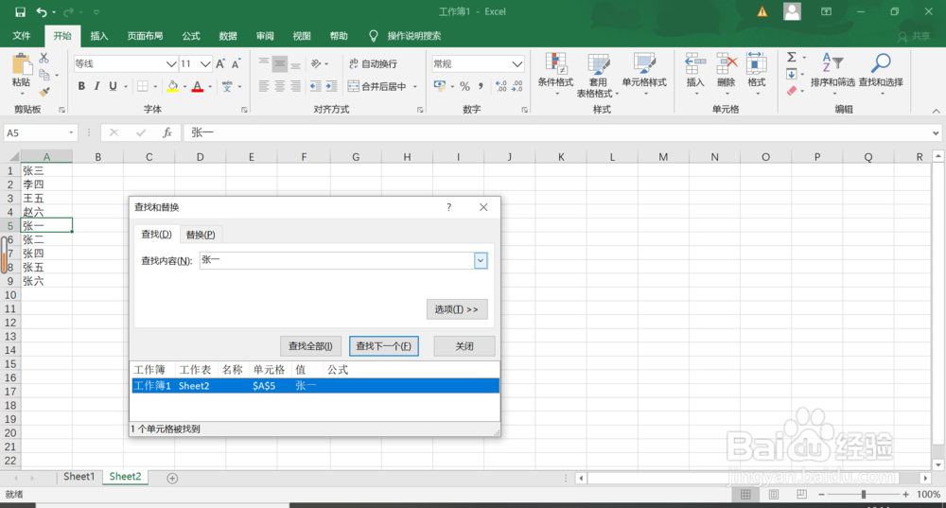Open the accounting currency format icon
The width and height of the screenshot is (946, 508).
[439, 86]
